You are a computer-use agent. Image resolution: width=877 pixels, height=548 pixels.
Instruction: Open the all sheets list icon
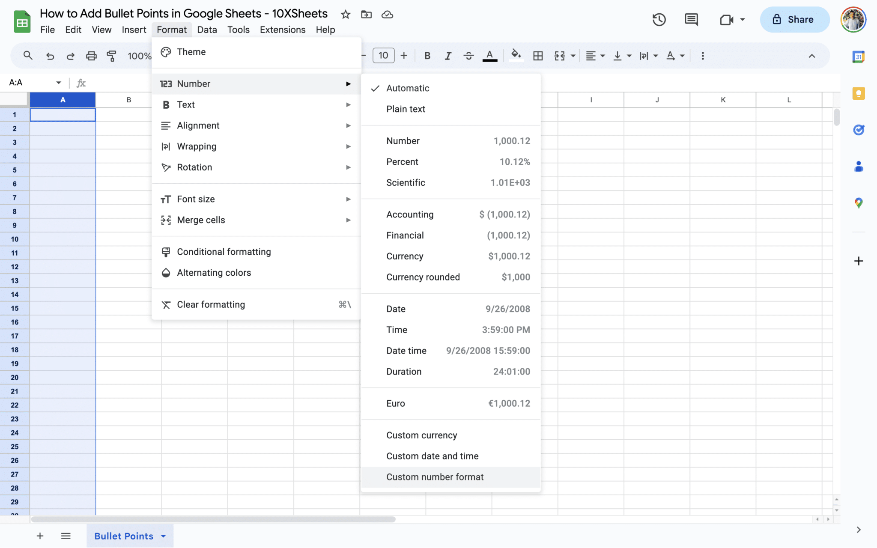66,536
